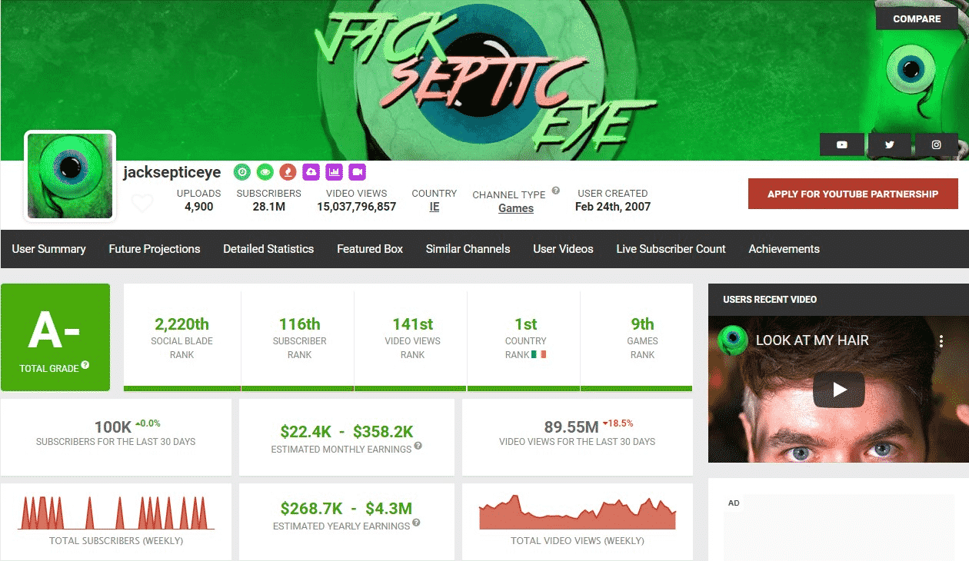Switch to the Future Projections tab
Viewport: 969px width, 561px height.
coord(155,249)
